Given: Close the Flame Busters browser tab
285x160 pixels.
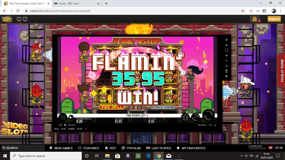Looking at the screenshot, I should pyautogui.click(x=48, y=3).
